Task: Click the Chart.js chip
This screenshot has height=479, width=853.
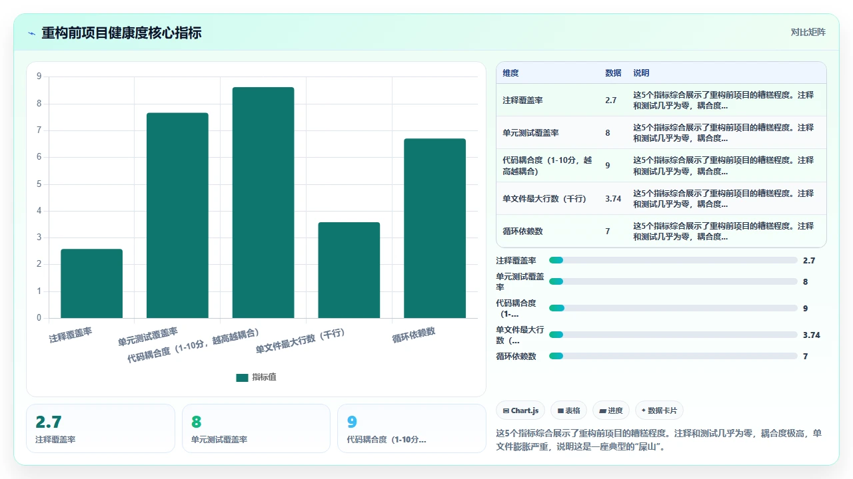Action: 521,410
